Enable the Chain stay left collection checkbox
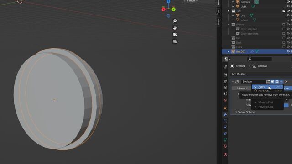The width and height of the screenshot is (292, 164). click(284, 29)
